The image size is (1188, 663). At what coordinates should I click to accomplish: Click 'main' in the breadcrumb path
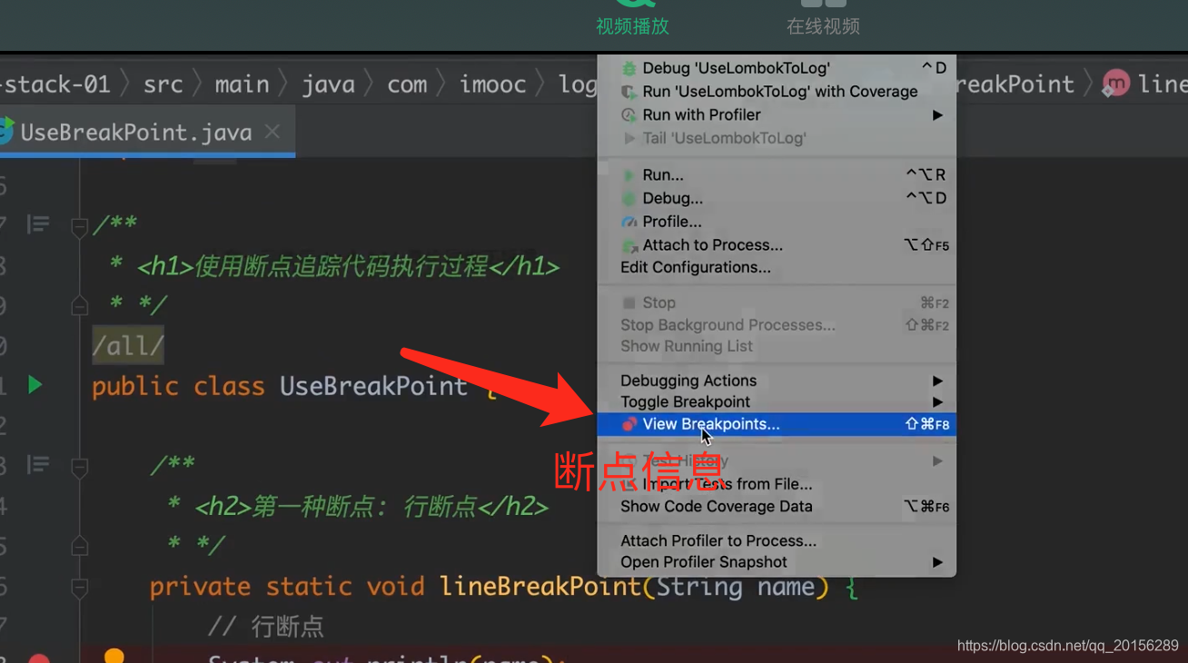242,84
